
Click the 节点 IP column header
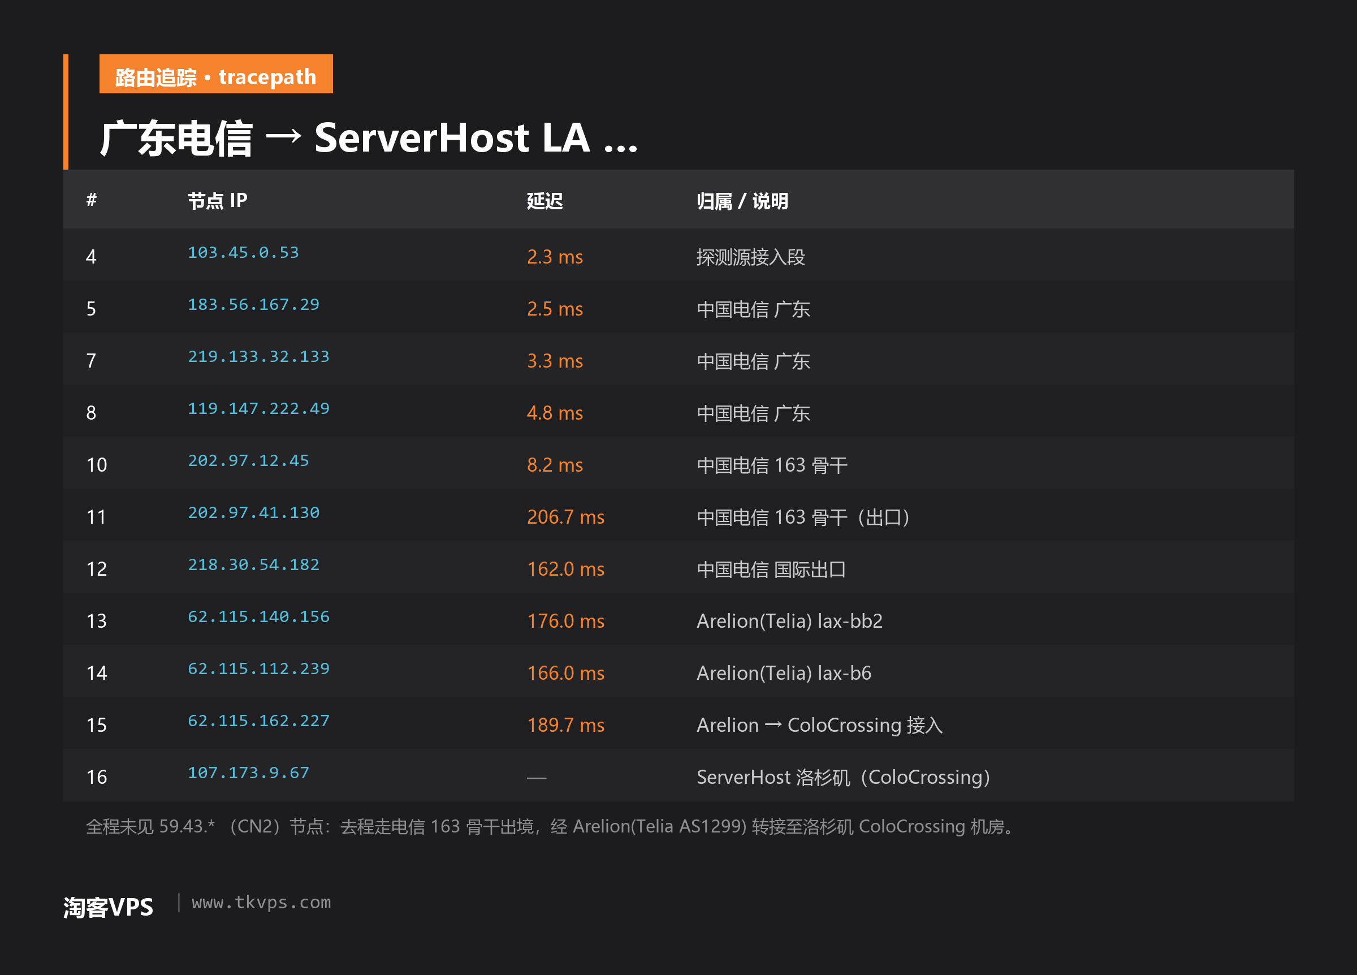[x=218, y=201]
